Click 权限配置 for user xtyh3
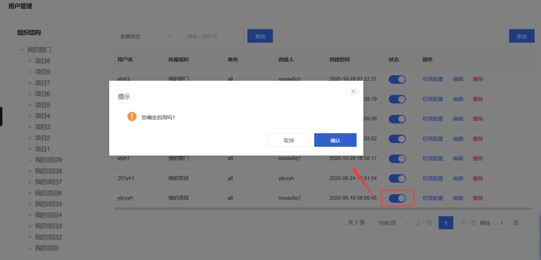 (433, 79)
